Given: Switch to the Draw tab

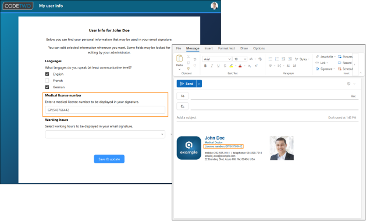Looking at the screenshot, I should (x=244, y=48).
